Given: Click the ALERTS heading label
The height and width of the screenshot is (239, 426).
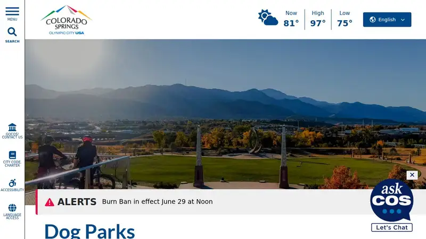Looking at the screenshot, I should click(77, 202).
